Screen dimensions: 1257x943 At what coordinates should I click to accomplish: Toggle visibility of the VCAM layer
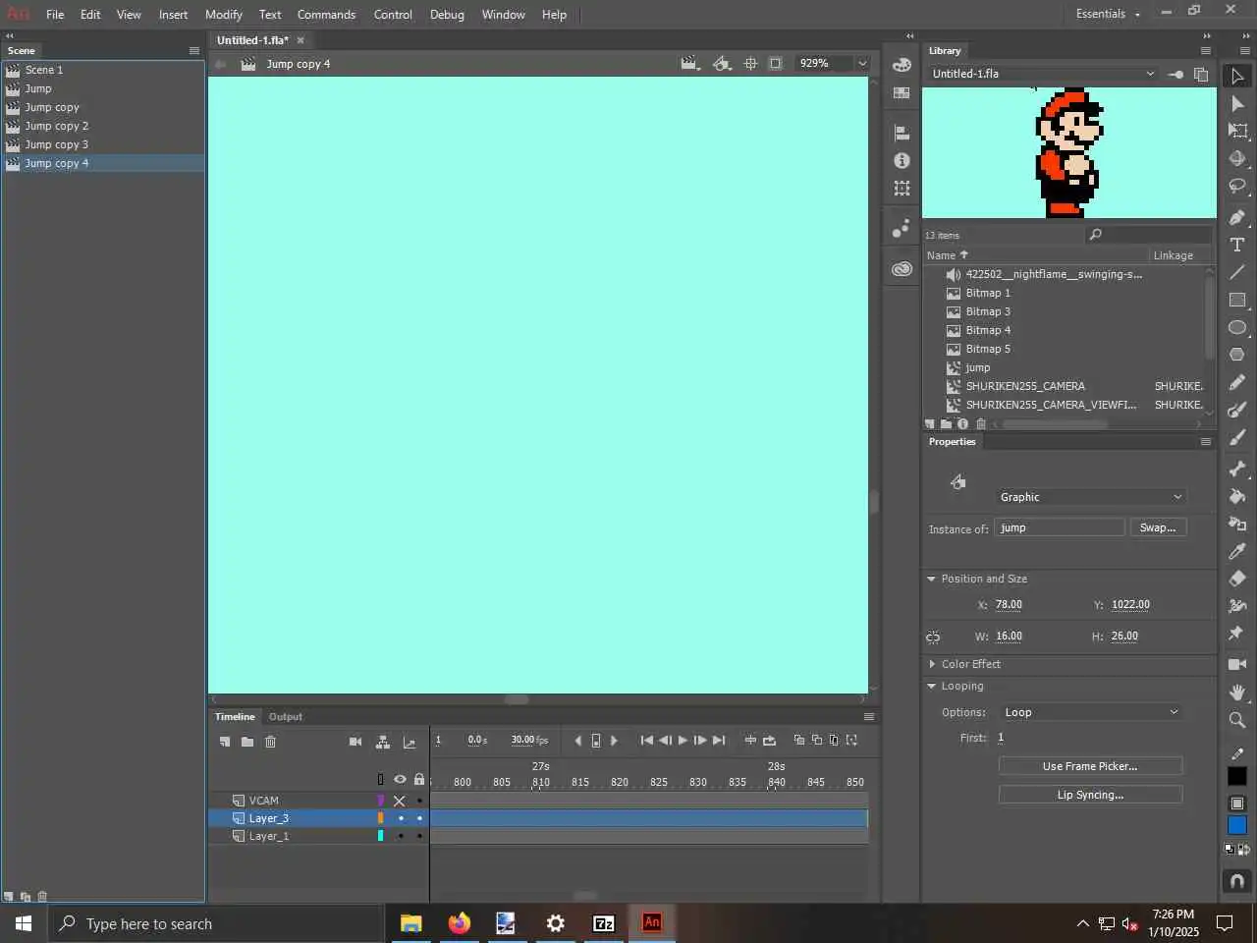tap(400, 801)
